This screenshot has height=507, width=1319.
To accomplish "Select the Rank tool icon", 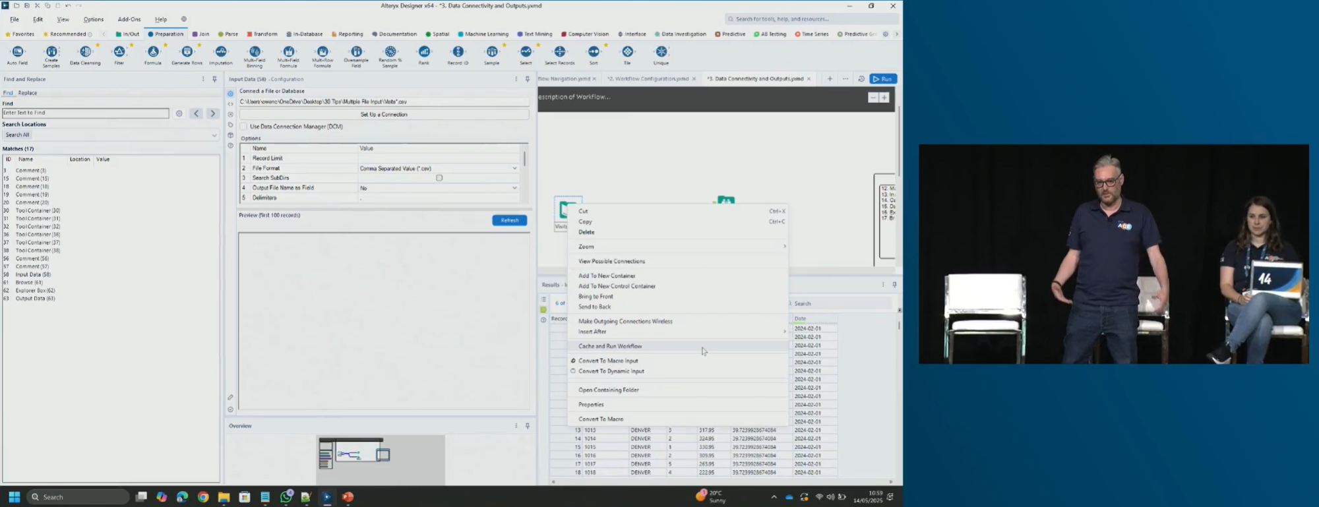I will coord(424,52).
